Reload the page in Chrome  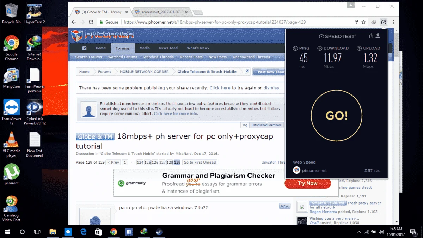(91, 22)
